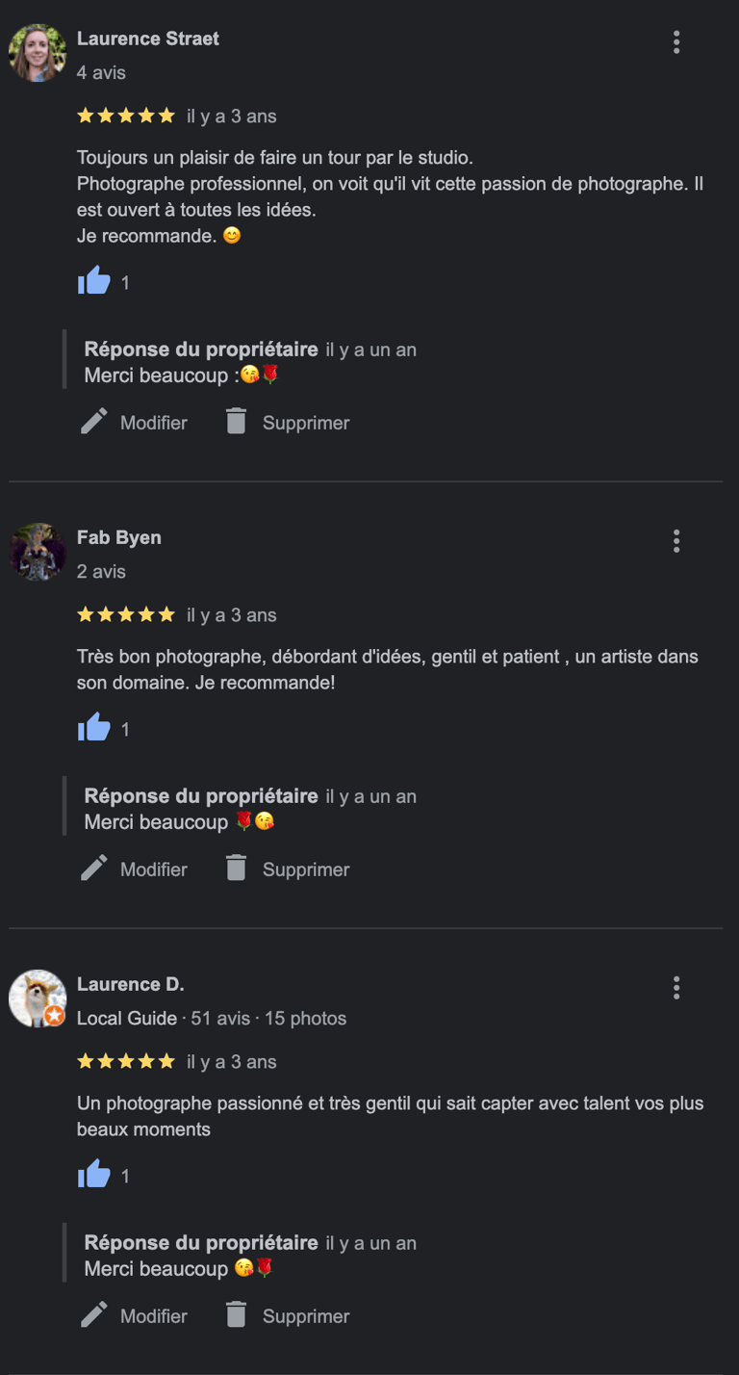Viewport: 739px width, 1375px height.
Task: Click pencil icon under Laurence Straet's reply
Action: [x=93, y=422]
